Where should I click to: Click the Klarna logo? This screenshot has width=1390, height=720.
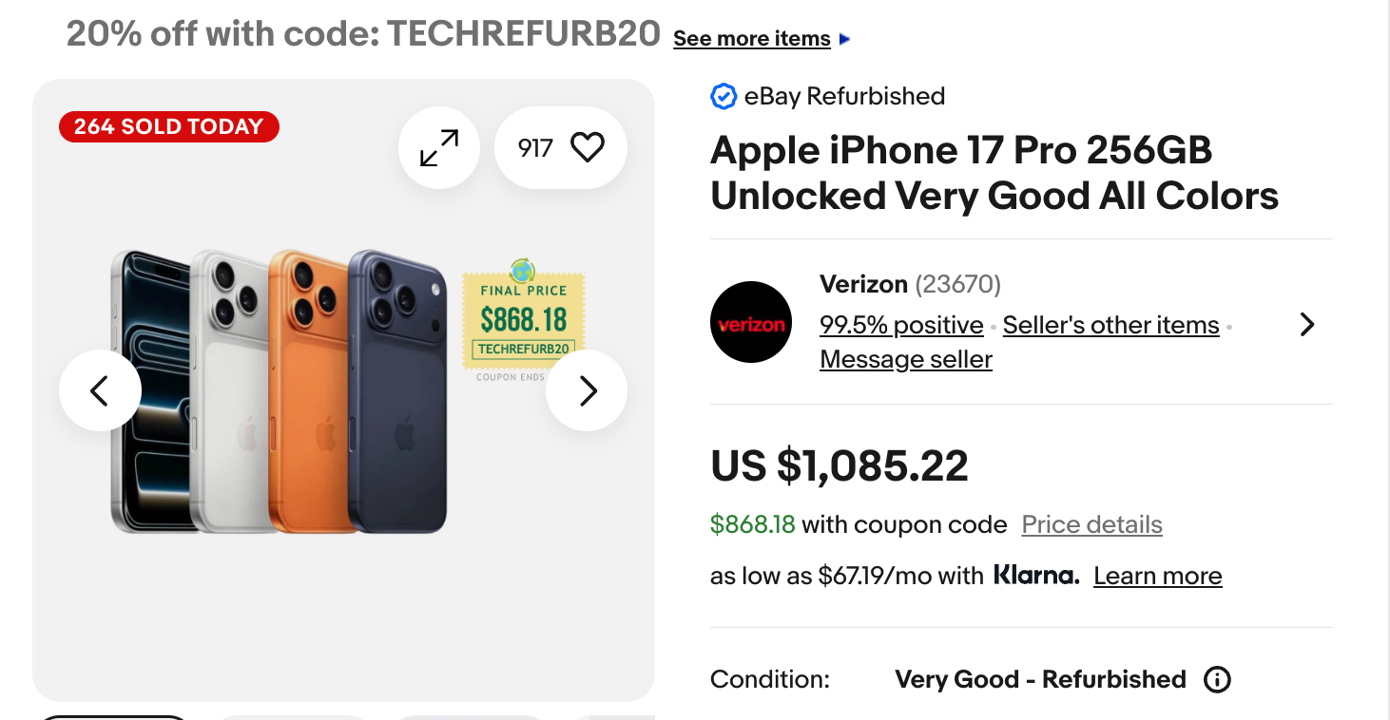[1035, 575]
